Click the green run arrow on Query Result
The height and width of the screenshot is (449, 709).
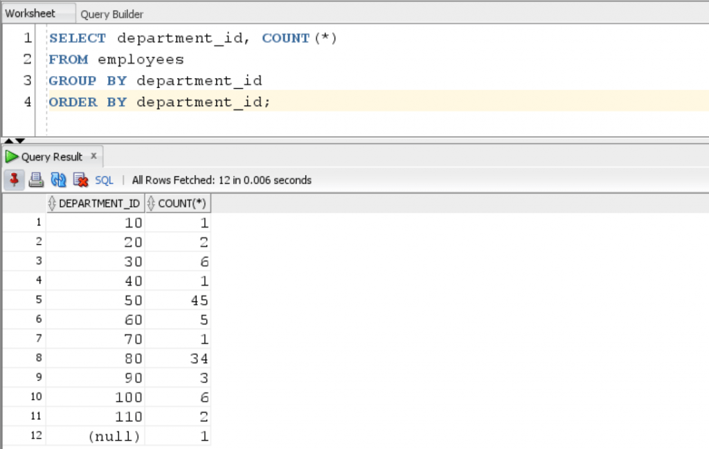click(x=12, y=156)
